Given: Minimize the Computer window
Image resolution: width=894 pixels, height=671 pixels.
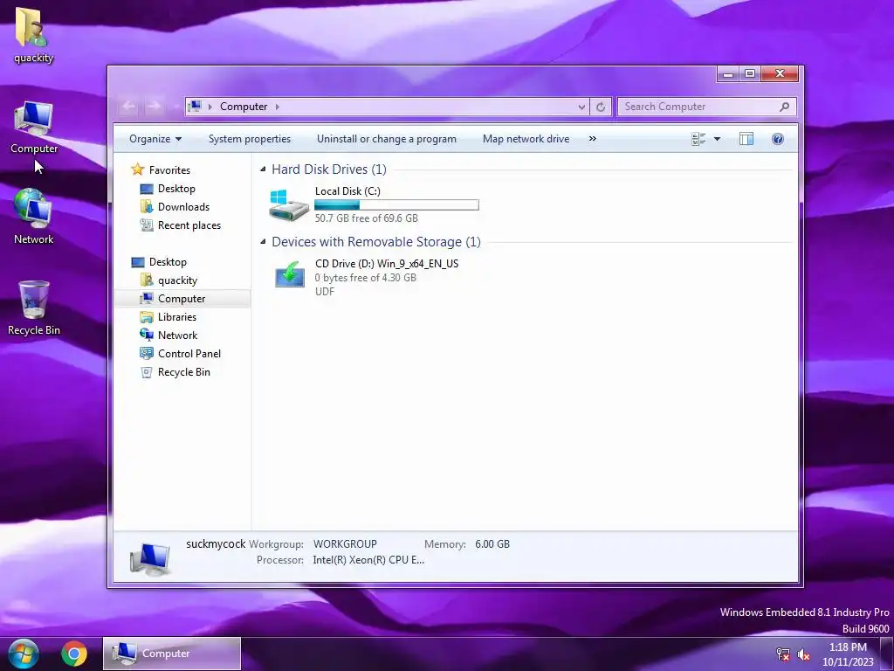Looking at the screenshot, I should 728,73.
